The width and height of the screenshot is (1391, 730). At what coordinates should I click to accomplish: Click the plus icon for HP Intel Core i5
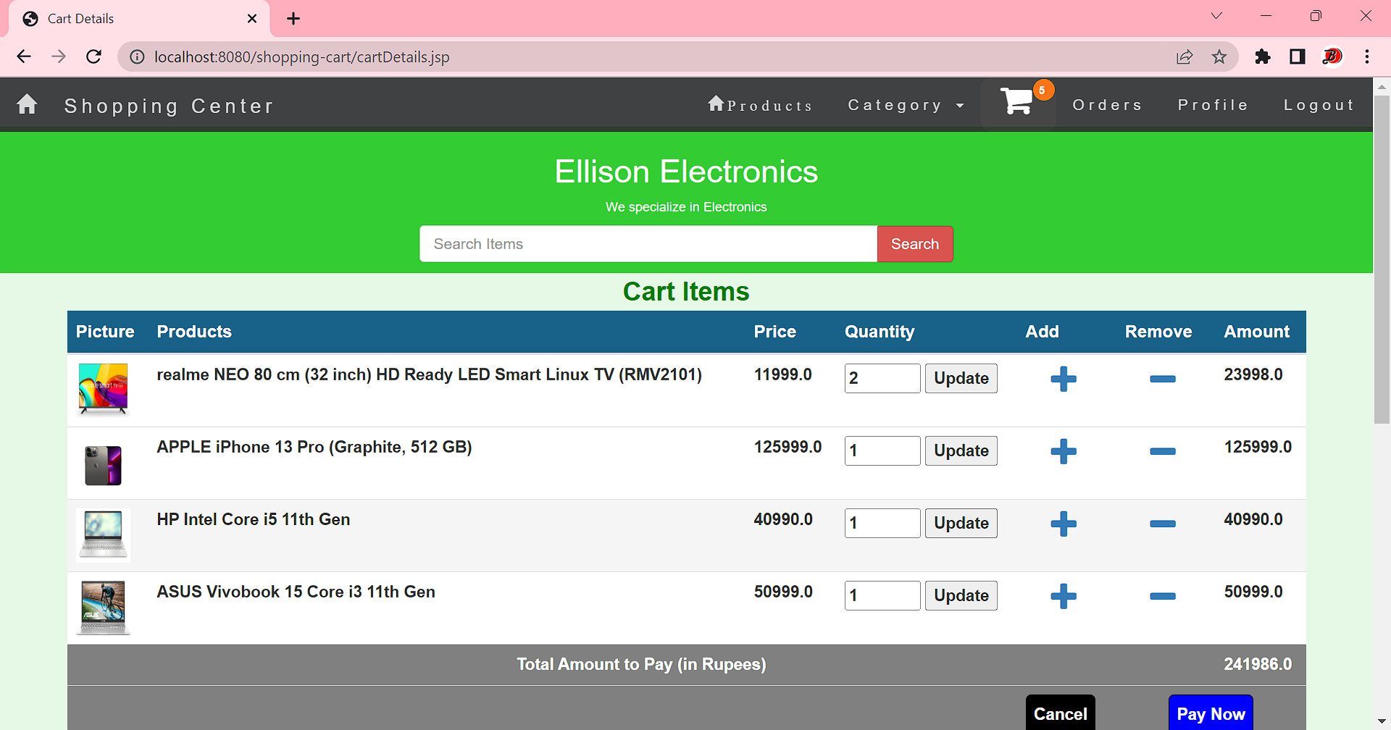[x=1063, y=523]
